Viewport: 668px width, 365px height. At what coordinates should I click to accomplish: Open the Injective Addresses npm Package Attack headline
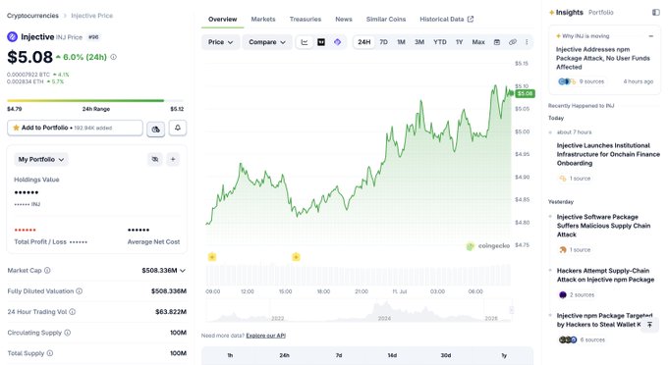coord(603,58)
